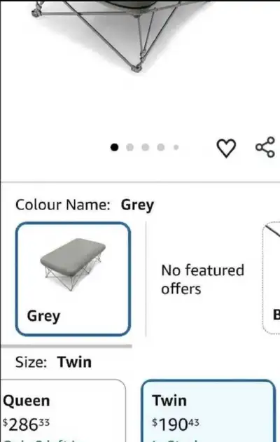Tap the Colour Name: Grey label
The width and height of the screenshot is (280, 442).
(85, 205)
